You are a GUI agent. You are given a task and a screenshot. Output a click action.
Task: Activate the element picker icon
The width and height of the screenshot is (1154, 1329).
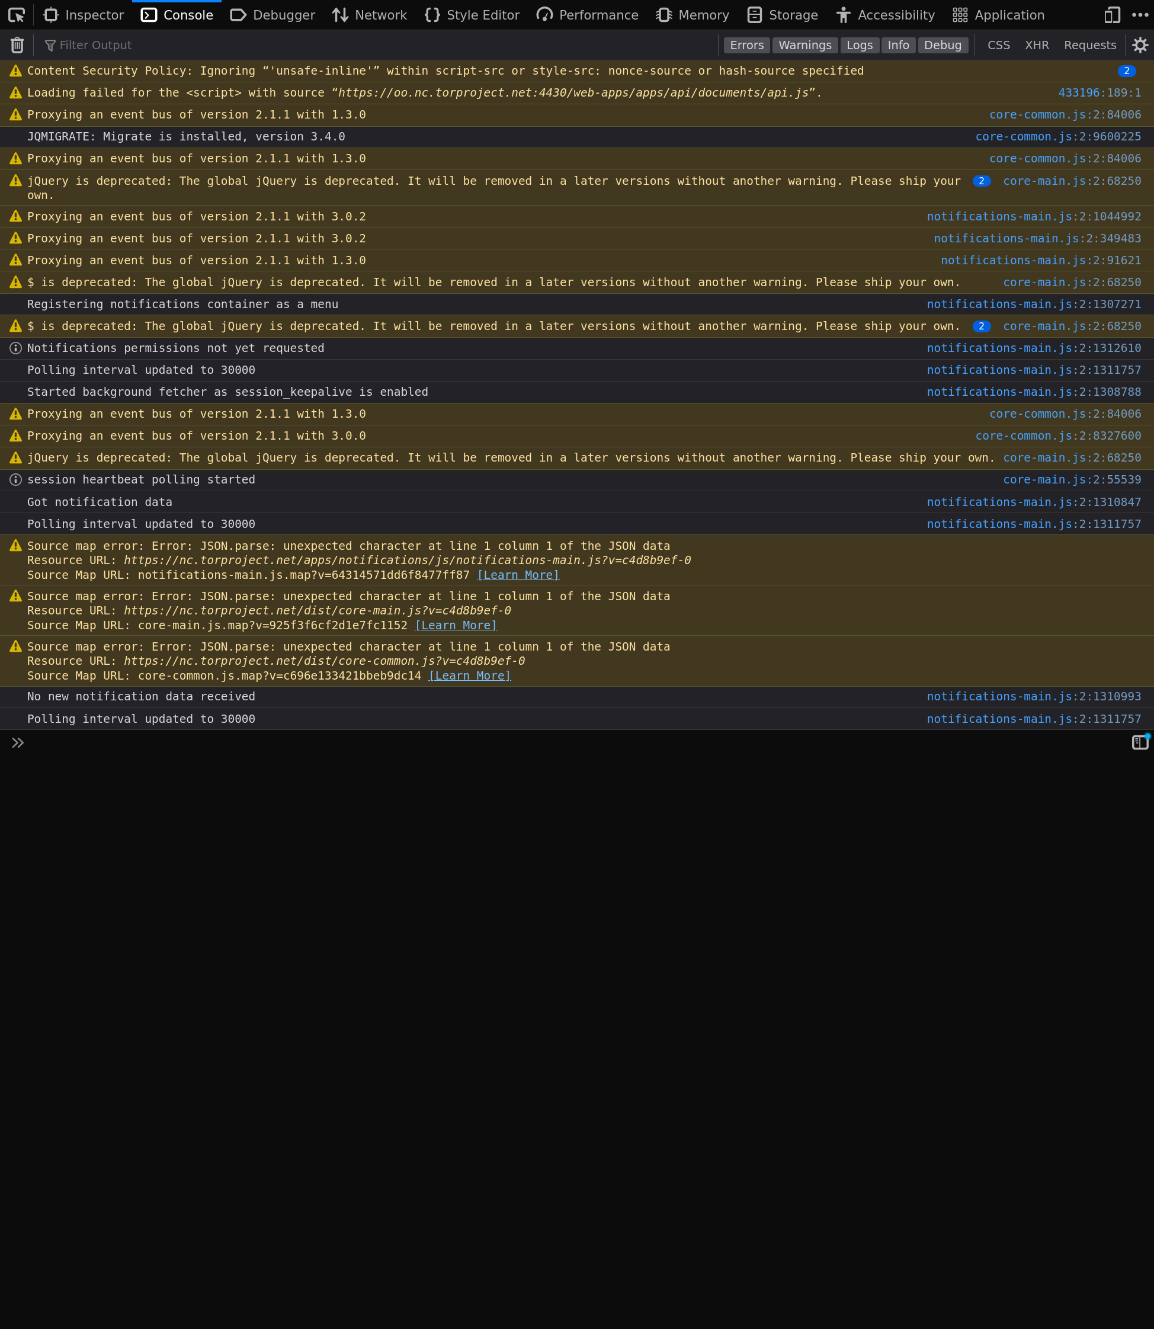17,15
